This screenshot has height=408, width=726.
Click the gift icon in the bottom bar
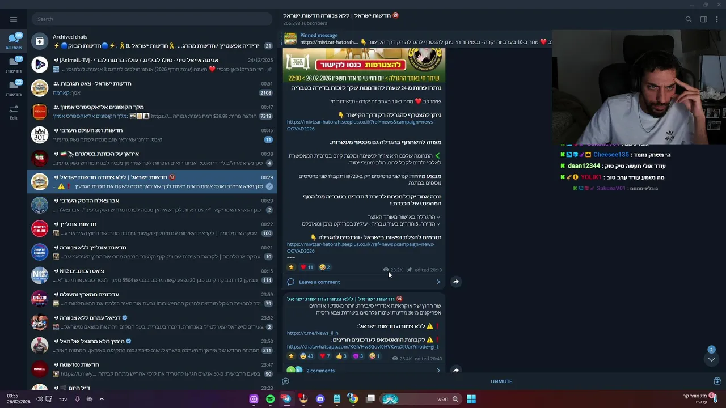[x=717, y=381]
